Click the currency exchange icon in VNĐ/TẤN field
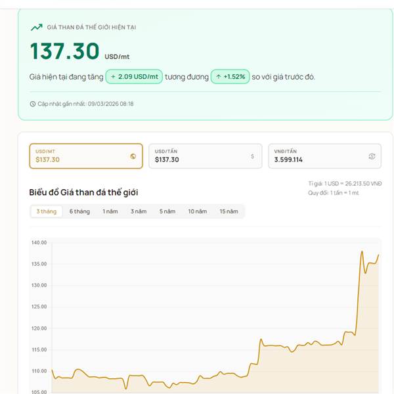This screenshot has height=394, width=394. pyautogui.click(x=372, y=156)
